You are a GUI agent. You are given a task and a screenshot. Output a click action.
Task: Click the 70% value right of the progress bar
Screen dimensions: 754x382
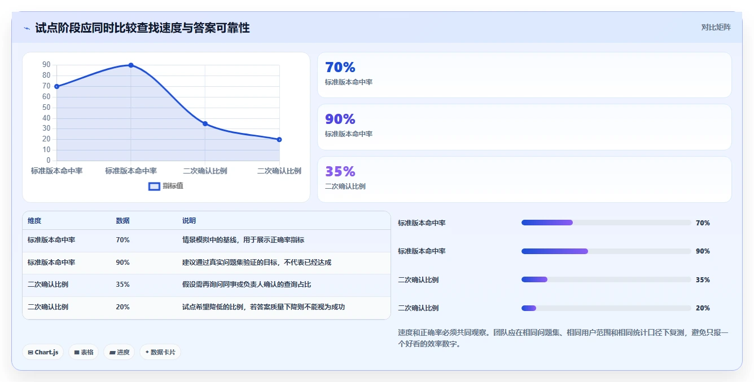pos(703,223)
